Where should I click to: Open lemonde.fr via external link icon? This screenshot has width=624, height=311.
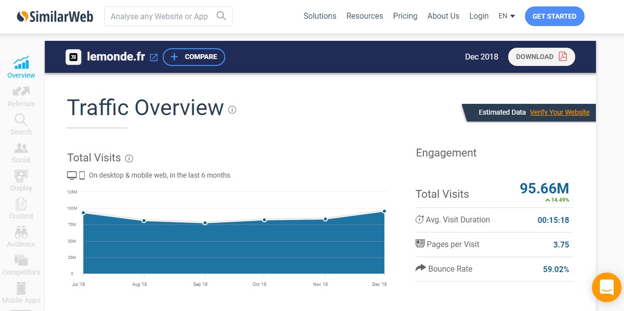pos(154,58)
